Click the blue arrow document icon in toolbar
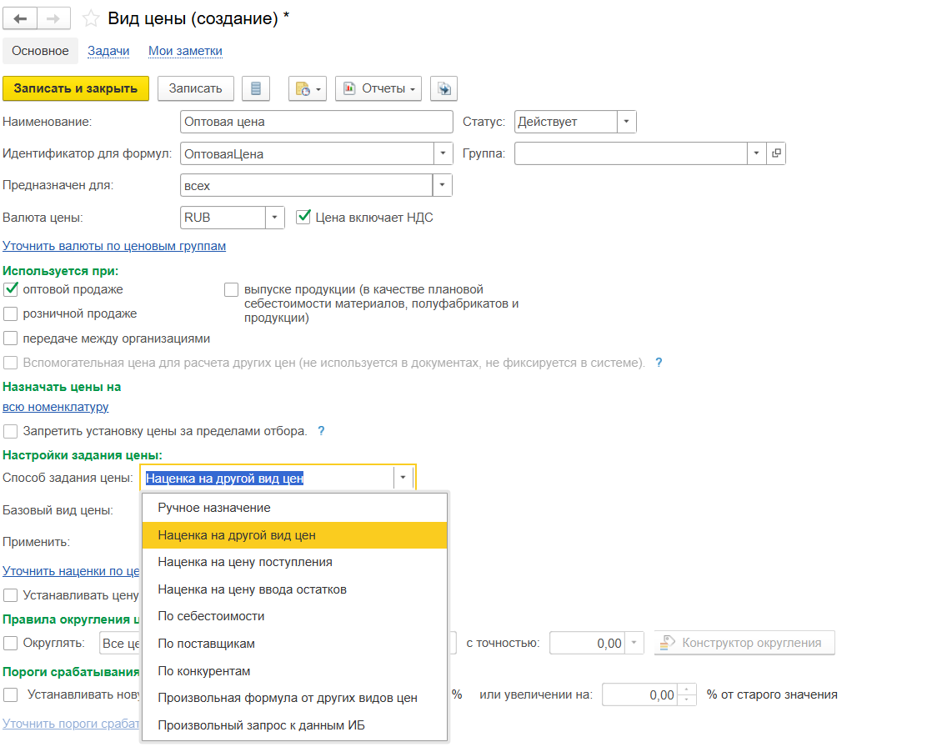The width and height of the screenshot is (947, 752). click(443, 88)
